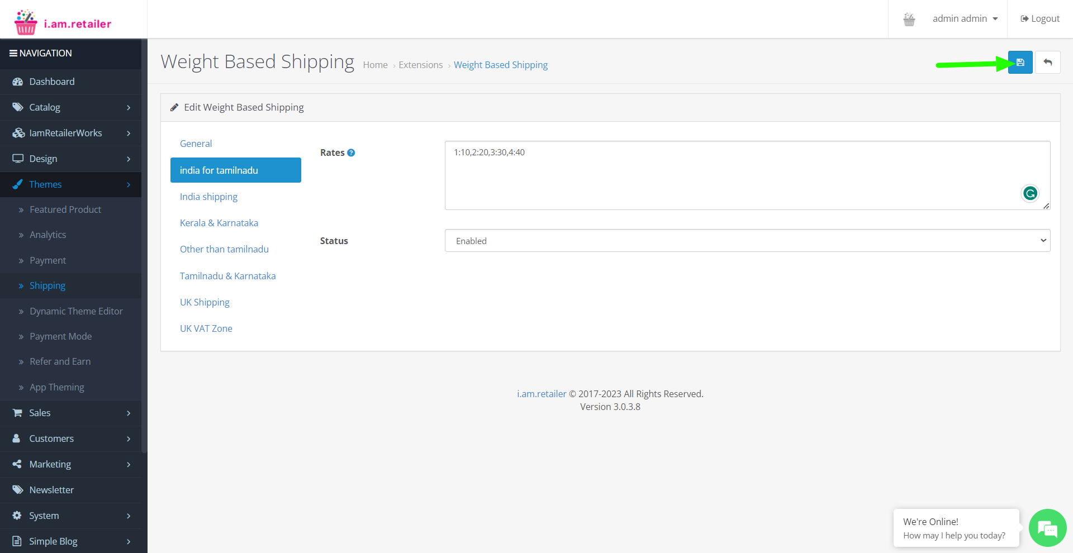The image size is (1073, 553).
Task: Click the sidebar scrollbar
Action: coord(144,246)
